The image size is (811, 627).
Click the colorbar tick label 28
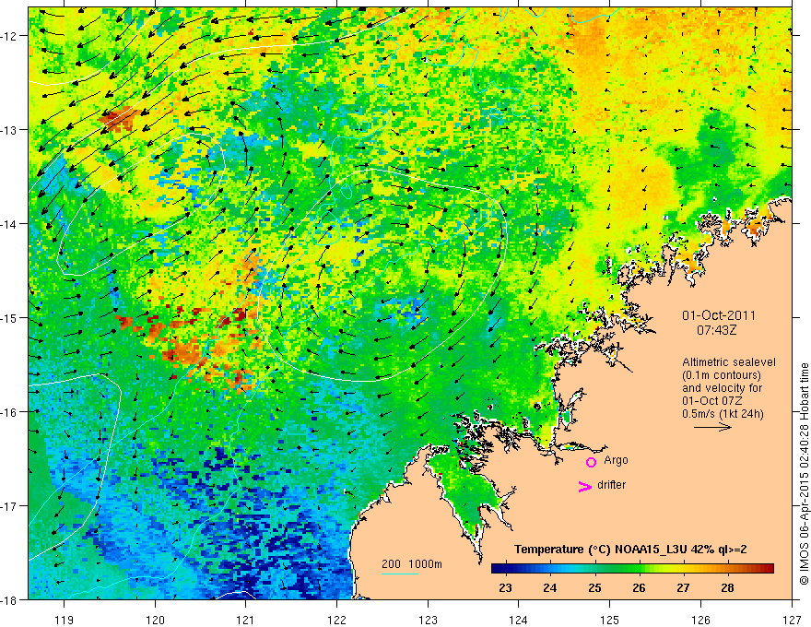728,587
